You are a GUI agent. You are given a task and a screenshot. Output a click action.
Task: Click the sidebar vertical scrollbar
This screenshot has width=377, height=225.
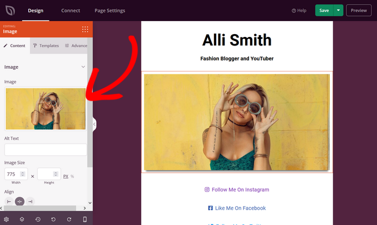pos(90,102)
